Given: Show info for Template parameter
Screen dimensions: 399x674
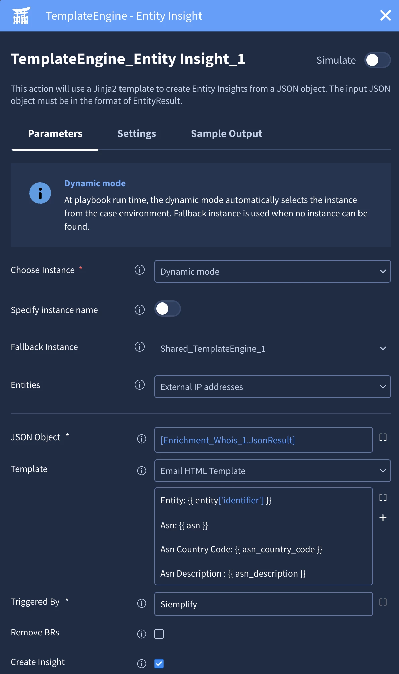Looking at the screenshot, I should (x=142, y=471).
